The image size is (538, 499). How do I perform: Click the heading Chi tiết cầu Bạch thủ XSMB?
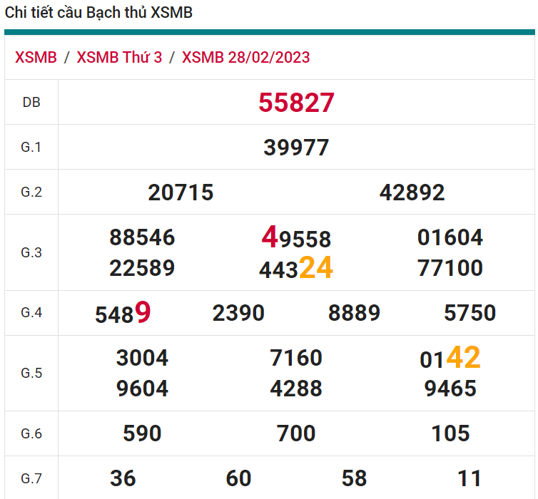pyautogui.click(x=98, y=13)
